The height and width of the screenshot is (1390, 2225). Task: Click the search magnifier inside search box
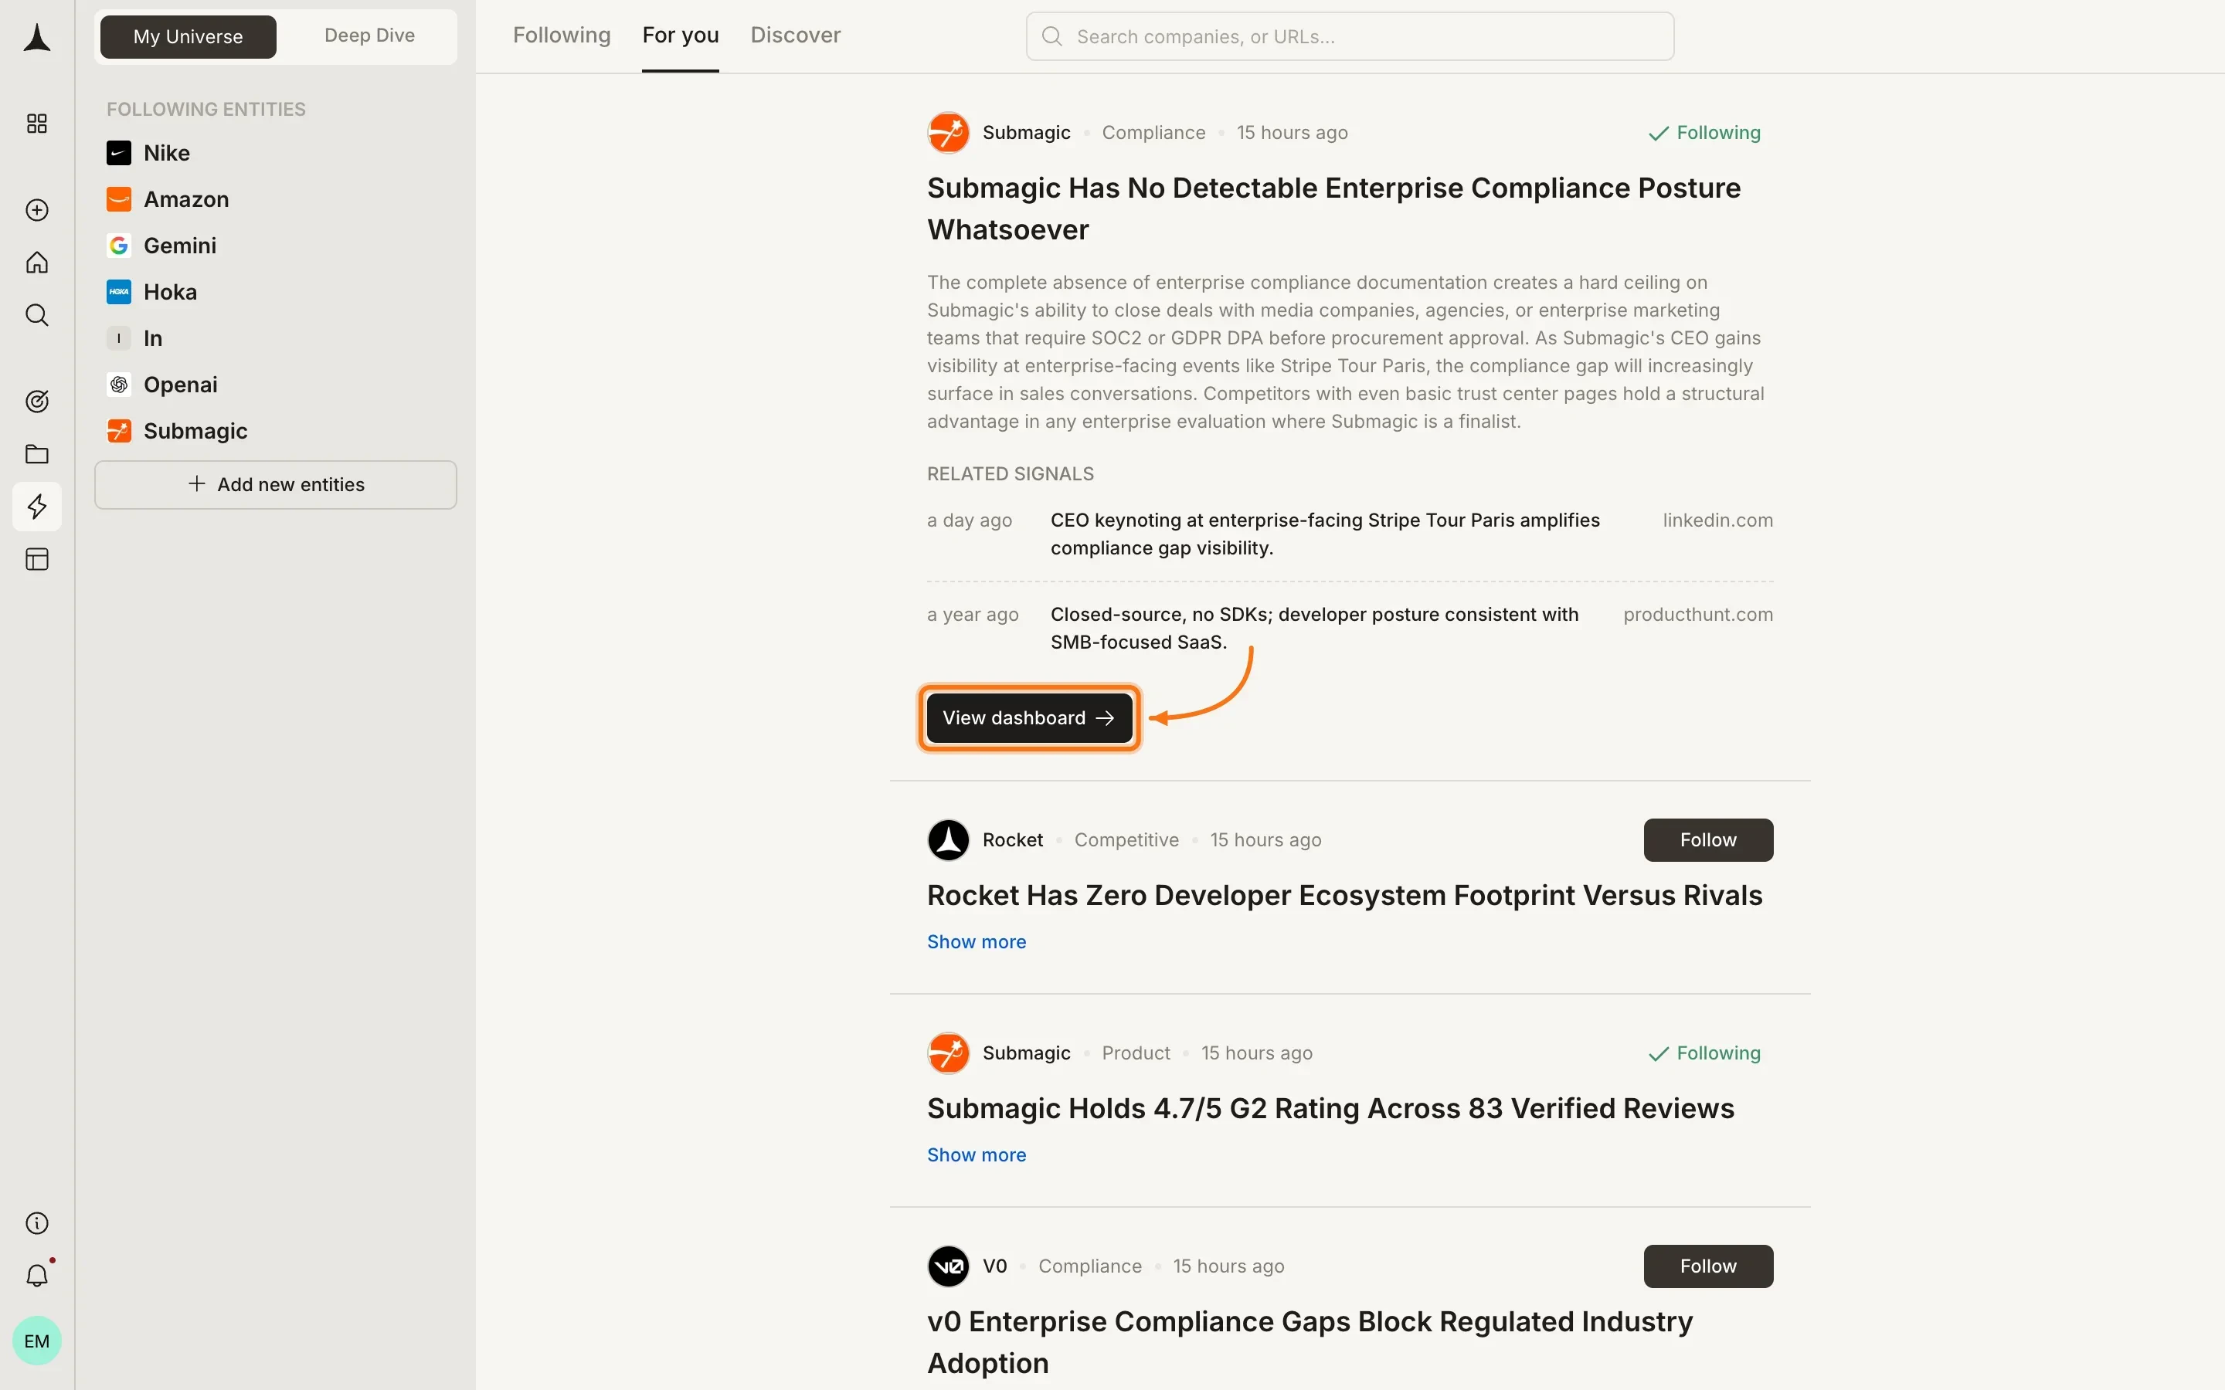click(x=1051, y=37)
